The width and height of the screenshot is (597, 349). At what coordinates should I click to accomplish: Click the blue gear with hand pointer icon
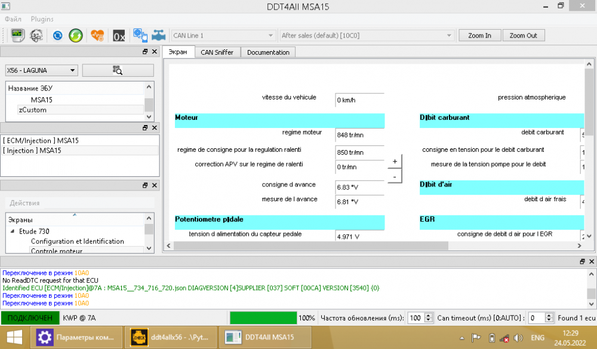[x=140, y=35]
